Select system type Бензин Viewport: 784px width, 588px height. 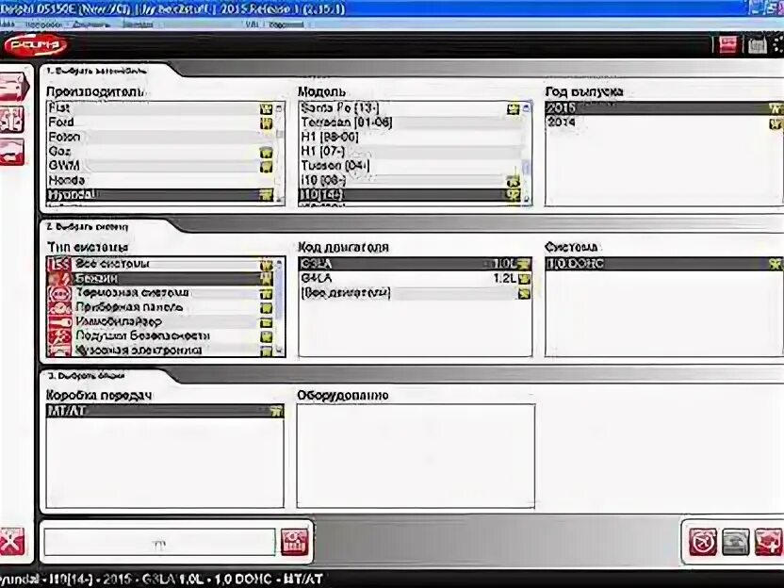point(160,279)
